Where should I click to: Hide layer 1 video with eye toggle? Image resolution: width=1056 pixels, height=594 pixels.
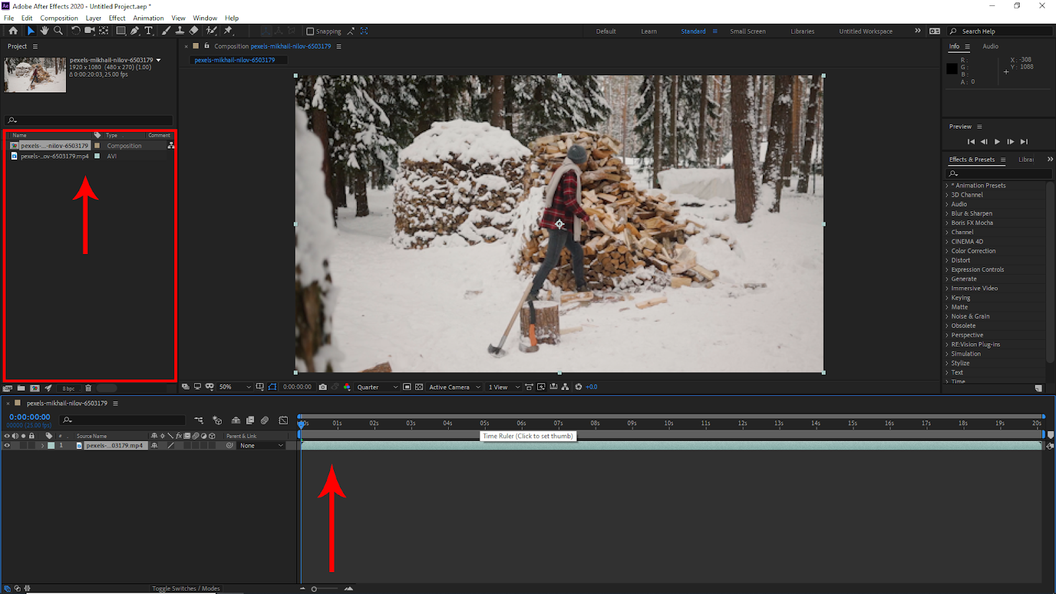point(7,445)
